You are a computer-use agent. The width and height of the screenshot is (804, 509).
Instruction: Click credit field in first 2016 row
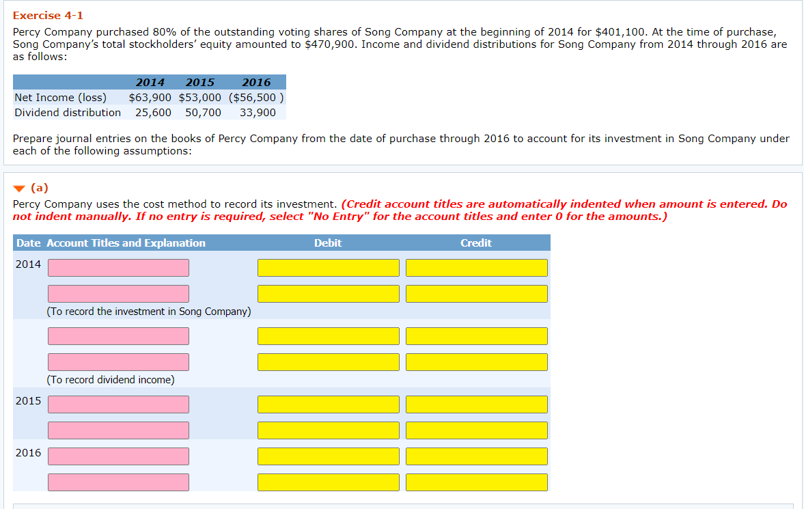(x=476, y=456)
